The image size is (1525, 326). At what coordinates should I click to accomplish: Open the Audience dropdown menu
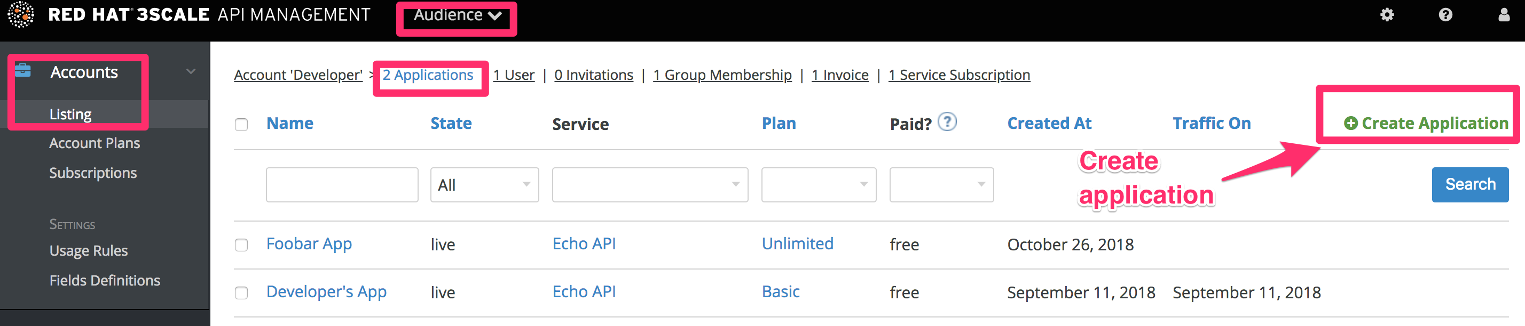click(457, 16)
